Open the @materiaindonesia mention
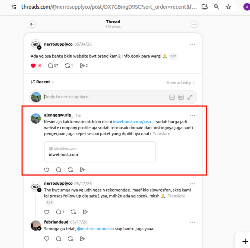Image resolution: width=250 pixels, height=248 pixels. click(x=95, y=229)
